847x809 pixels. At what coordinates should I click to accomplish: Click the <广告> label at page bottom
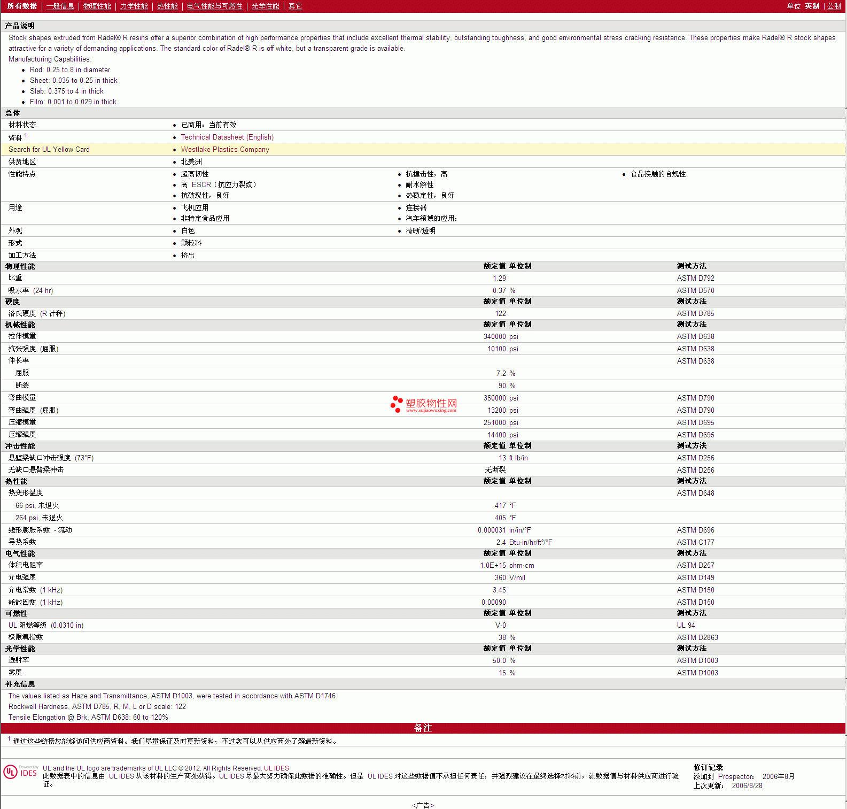[x=423, y=805]
